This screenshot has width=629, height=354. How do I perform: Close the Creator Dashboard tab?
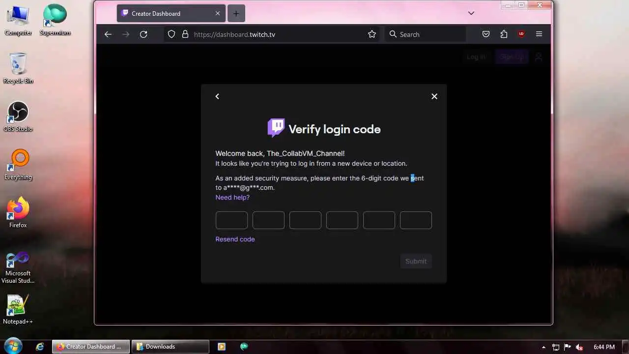pos(218,13)
